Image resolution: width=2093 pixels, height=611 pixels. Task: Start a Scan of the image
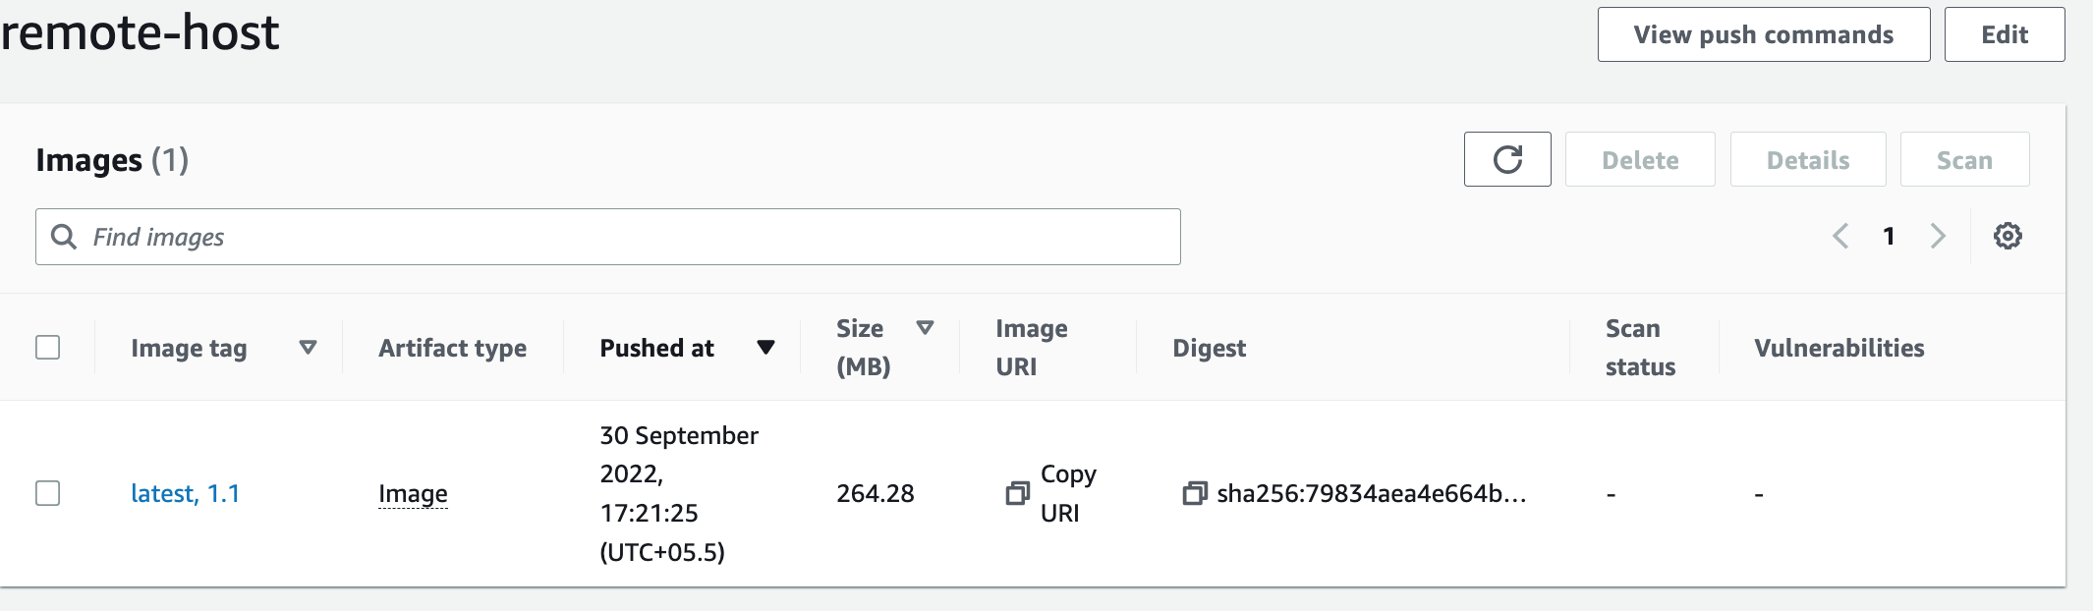pos(1964,158)
